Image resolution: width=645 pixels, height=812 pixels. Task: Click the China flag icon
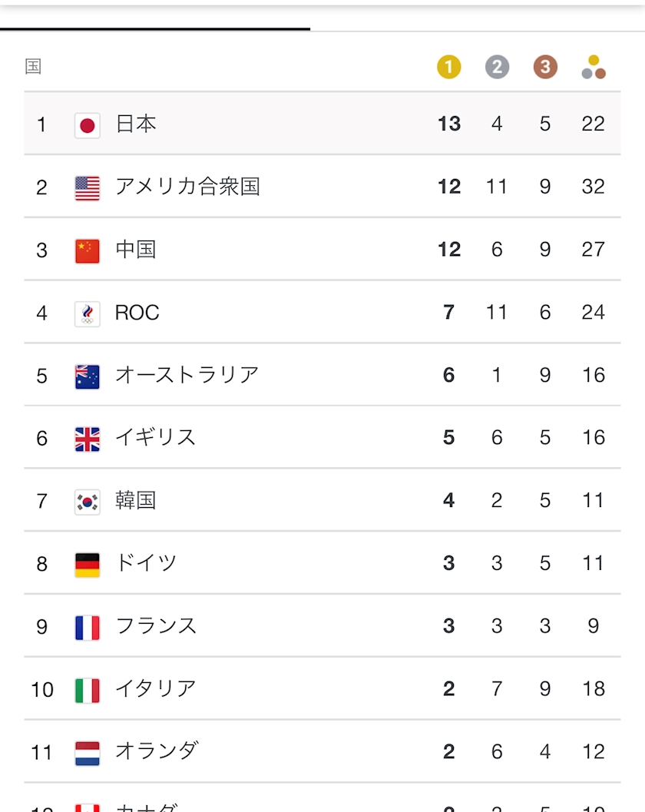point(88,250)
